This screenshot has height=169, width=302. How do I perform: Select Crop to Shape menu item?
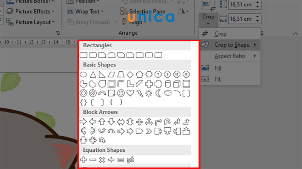pos(230,45)
